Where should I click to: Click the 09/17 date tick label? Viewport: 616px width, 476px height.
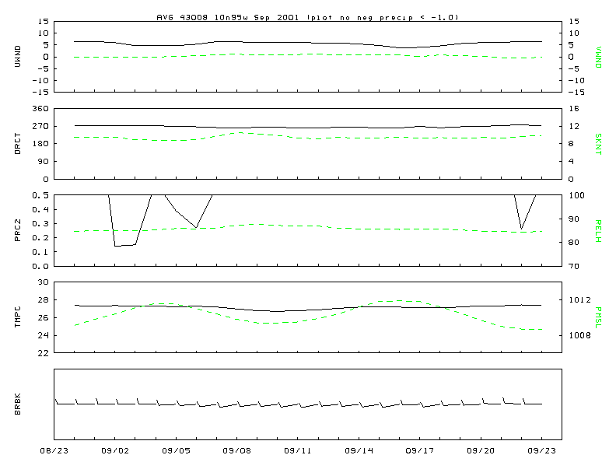coord(419,450)
